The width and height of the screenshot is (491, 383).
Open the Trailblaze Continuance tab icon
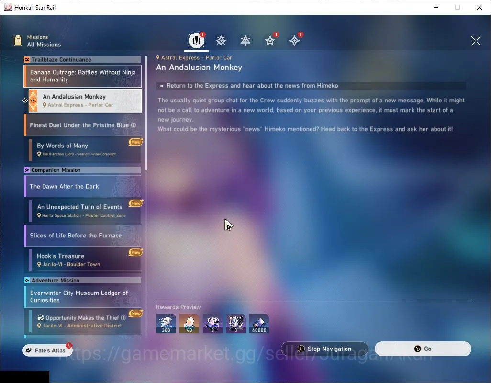tap(245, 40)
